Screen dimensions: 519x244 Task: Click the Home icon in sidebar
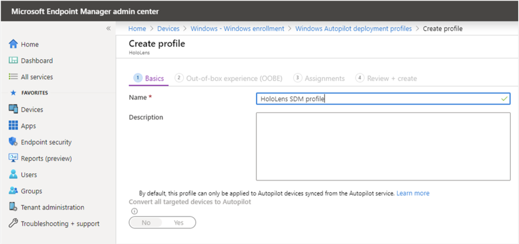13,44
